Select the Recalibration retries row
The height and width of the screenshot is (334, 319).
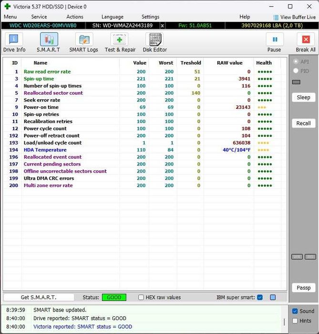coord(142,121)
